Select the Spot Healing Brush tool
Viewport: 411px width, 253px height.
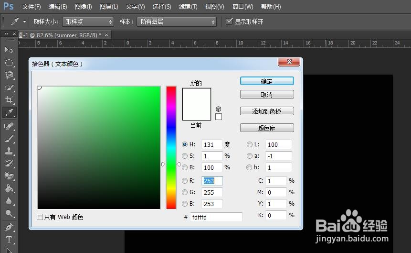[9, 126]
